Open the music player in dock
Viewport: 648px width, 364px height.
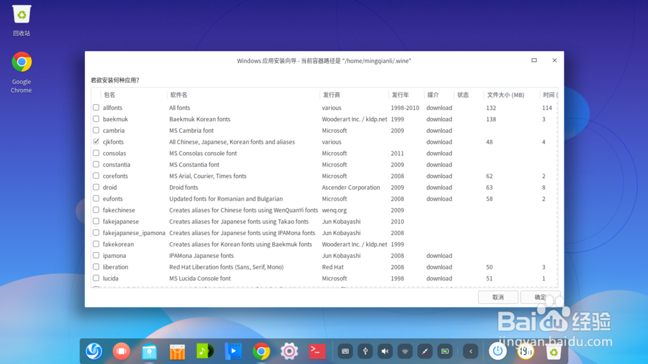205,351
